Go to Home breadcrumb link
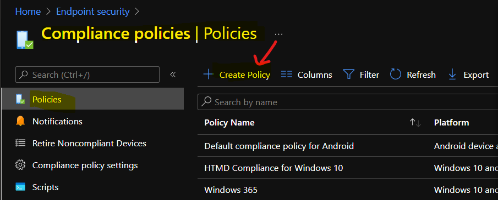Screen dimensions: 498x200 click(28, 12)
